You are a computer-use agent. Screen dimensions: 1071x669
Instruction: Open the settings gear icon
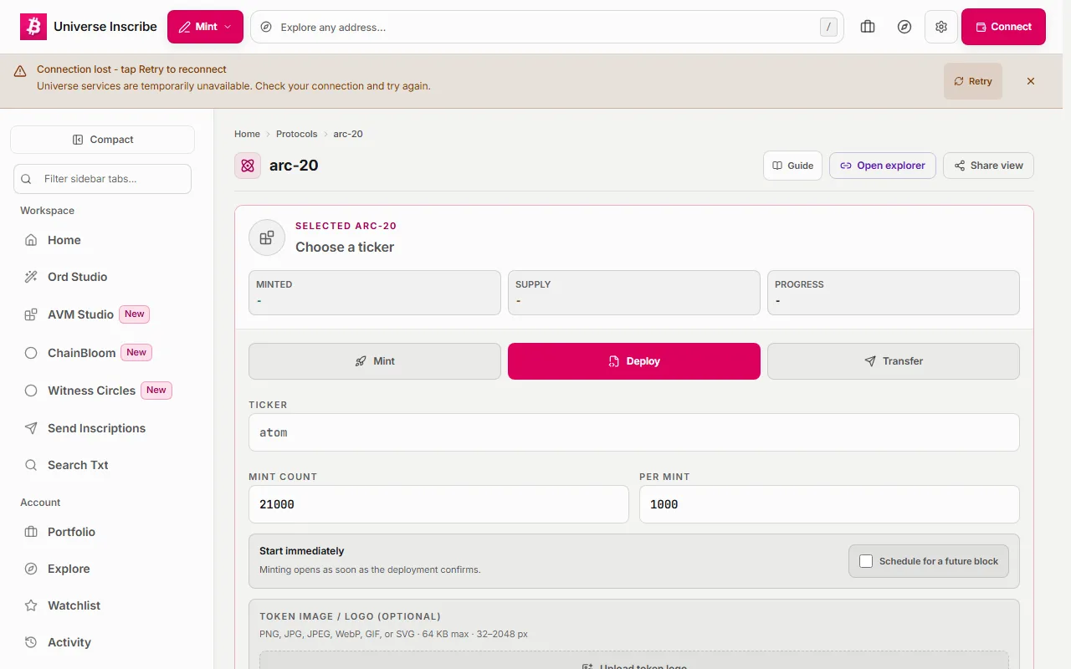tap(941, 27)
